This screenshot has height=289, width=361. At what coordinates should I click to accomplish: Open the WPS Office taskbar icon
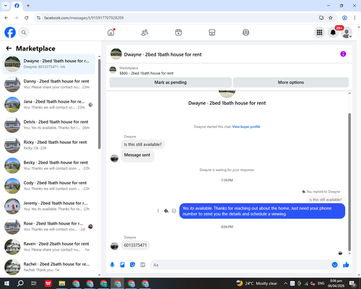pos(48,283)
